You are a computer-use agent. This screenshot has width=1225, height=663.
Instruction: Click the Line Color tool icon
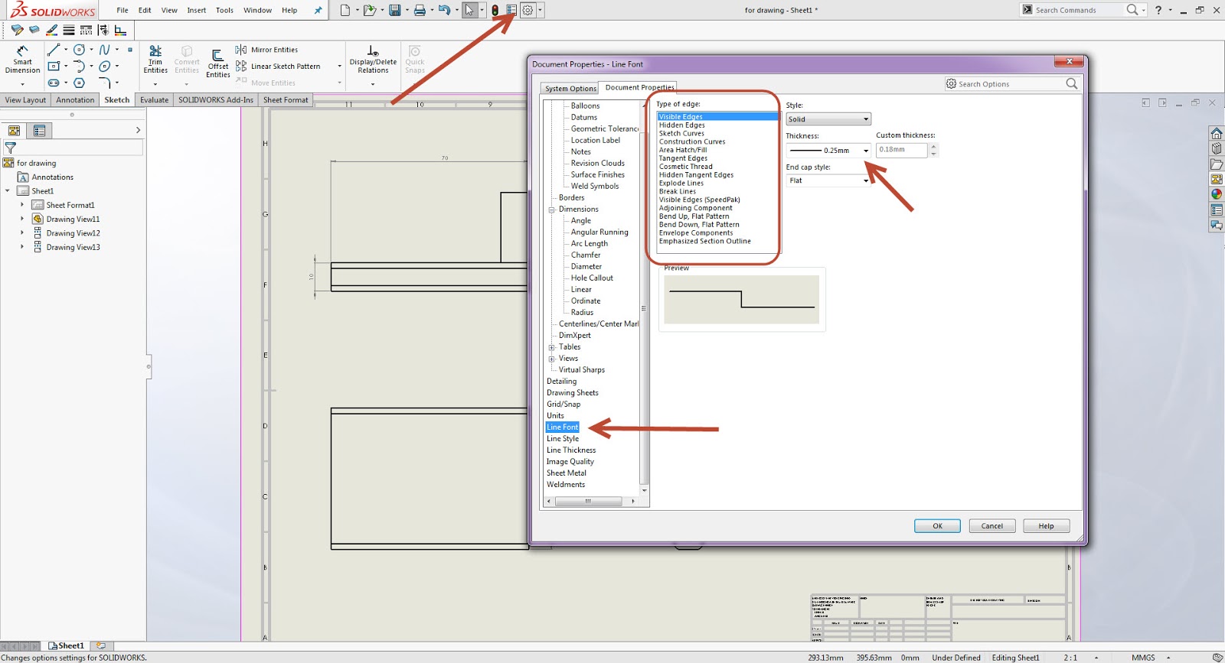tap(51, 30)
